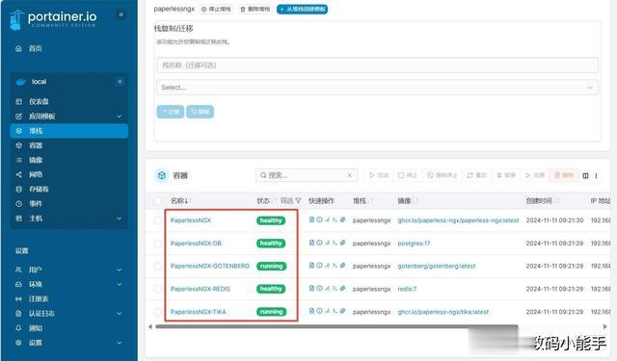Click the 从堆栈创建模板 button
Image resolution: width=617 pixels, height=361 pixels.
(x=302, y=9)
